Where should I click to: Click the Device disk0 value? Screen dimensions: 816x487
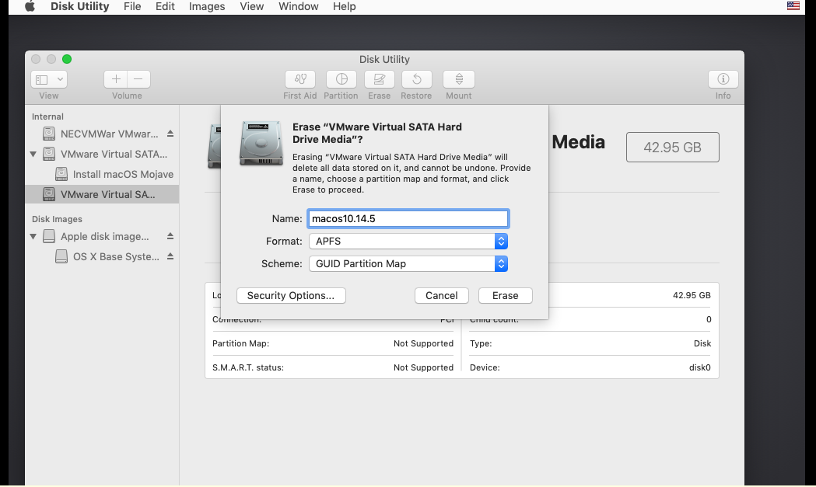[700, 367]
